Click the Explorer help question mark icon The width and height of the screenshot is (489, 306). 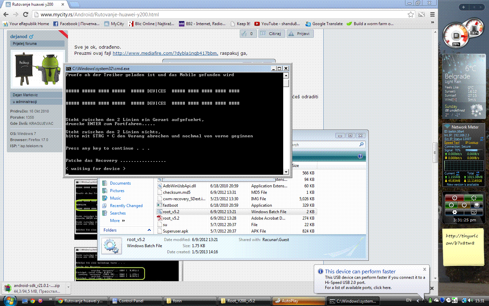[360, 156]
